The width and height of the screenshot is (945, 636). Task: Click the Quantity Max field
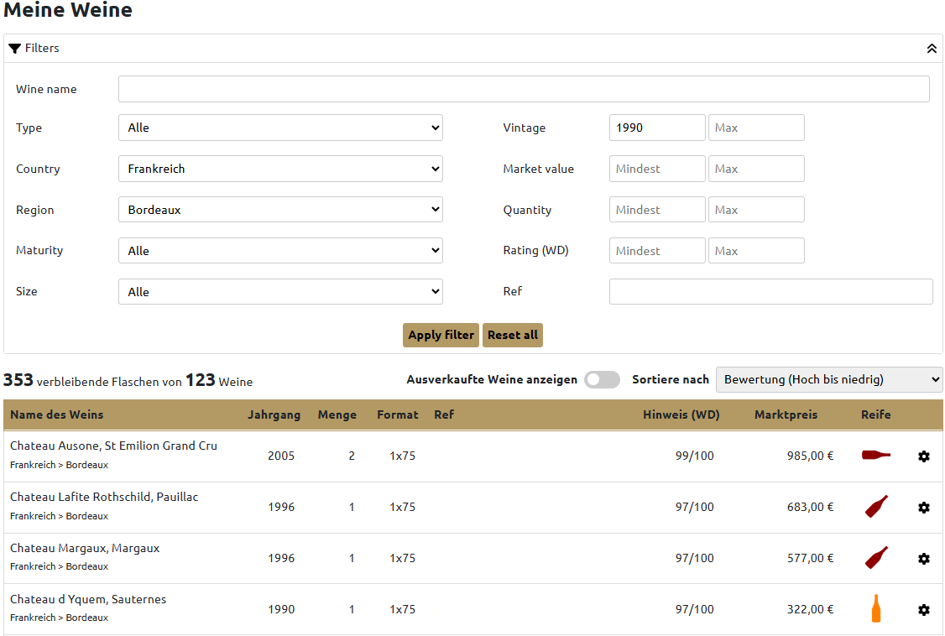click(756, 210)
